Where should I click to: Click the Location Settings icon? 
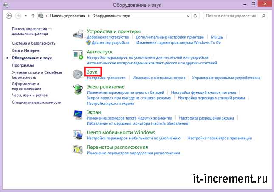pos(78,150)
